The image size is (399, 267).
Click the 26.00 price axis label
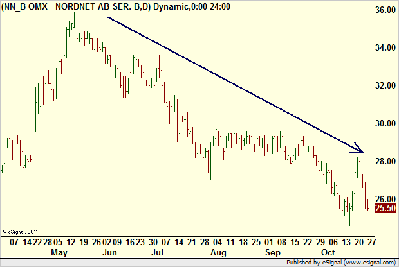385,199
